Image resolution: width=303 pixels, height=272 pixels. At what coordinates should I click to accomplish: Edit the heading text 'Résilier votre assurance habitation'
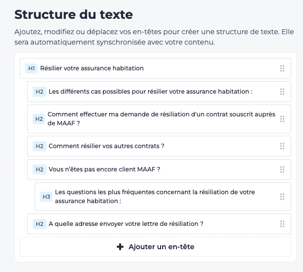pyautogui.click(x=92, y=68)
